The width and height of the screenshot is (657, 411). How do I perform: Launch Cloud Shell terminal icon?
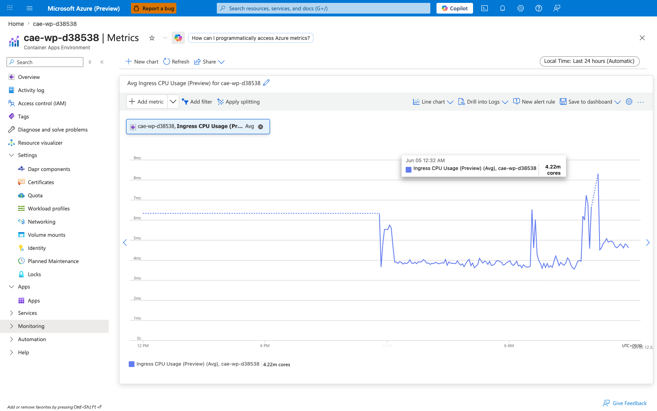pyautogui.click(x=485, y=8)
